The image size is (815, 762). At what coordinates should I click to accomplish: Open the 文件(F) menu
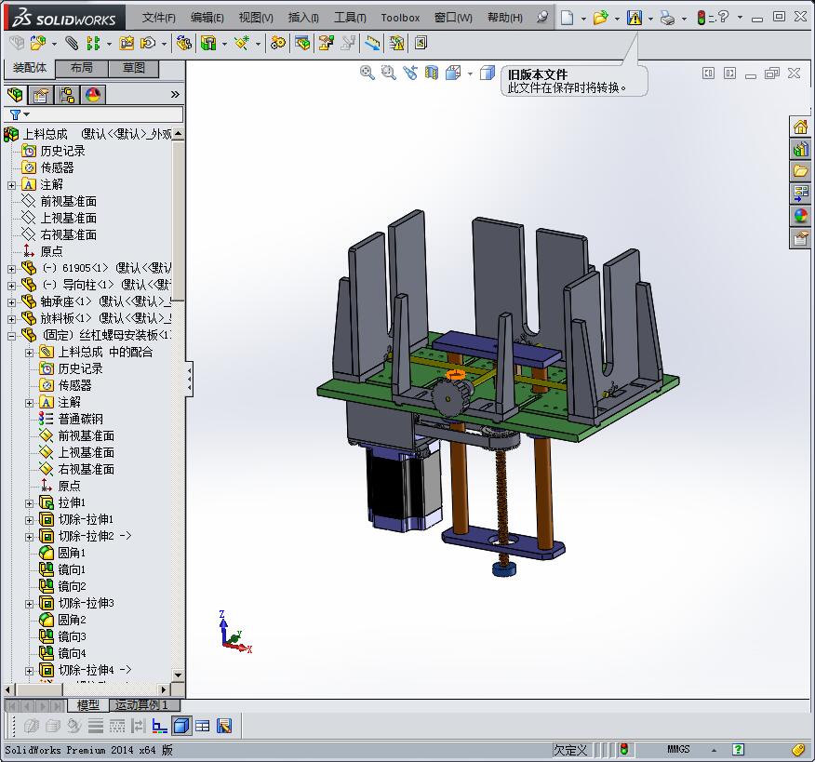click(x=158, y=18)
